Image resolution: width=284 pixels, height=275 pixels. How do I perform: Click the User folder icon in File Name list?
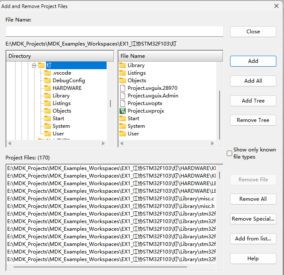pyautogui.click(x=123, y=134)
